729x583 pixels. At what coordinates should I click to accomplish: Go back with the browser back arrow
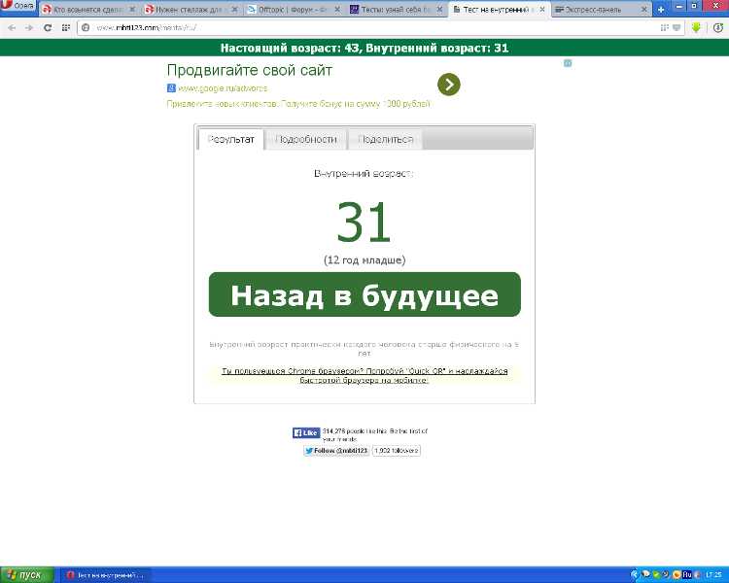[x=12, y=27]
